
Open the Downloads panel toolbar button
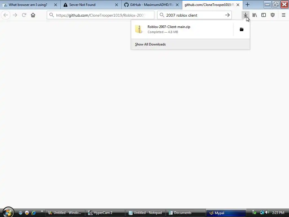tap(245, 15)
